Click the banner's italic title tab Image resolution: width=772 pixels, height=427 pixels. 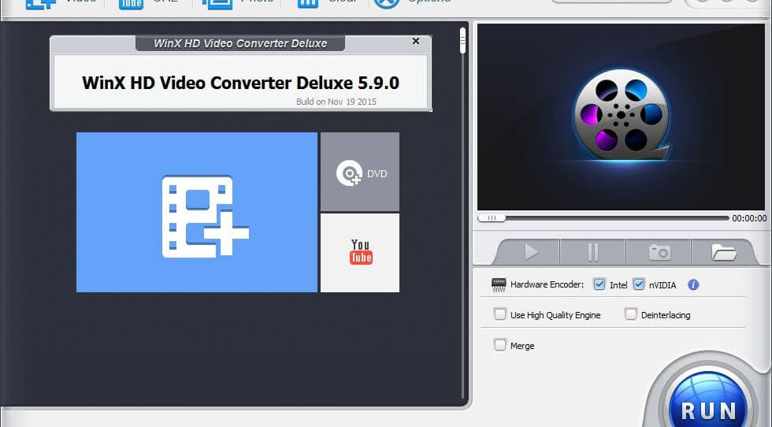click(240, 43)
